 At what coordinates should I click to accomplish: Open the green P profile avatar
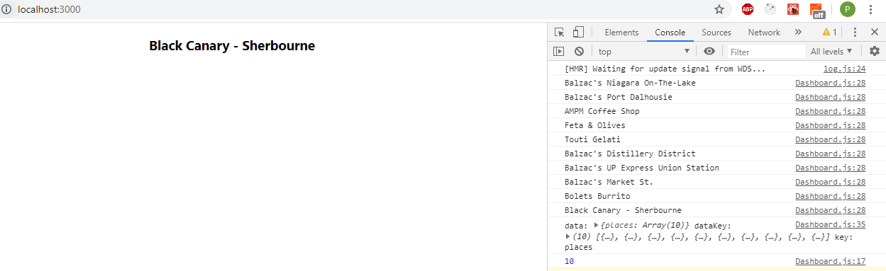[848, 9]
